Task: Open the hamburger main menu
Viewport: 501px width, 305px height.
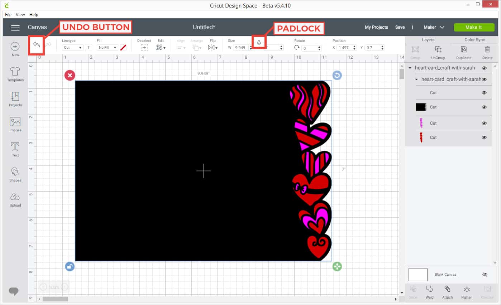Action: tap(15, 28)
